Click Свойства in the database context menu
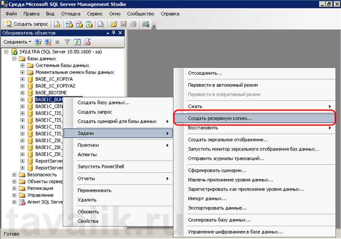 click(88, 221)
